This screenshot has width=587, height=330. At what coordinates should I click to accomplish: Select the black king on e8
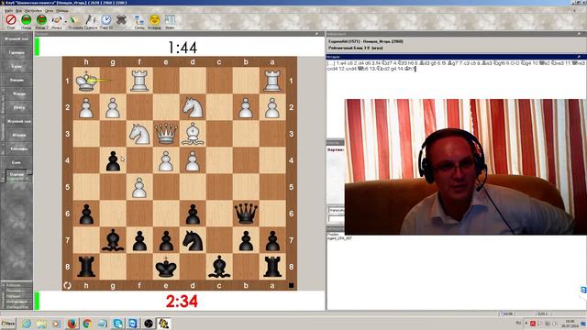(x=166, y=267)
